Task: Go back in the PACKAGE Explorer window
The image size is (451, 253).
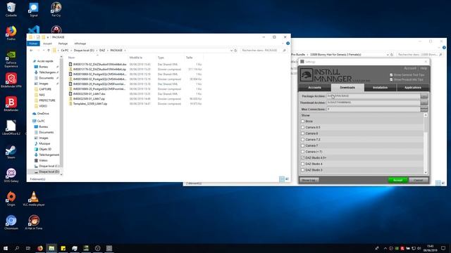Action: pyautogui.click(x=31, y=50)
